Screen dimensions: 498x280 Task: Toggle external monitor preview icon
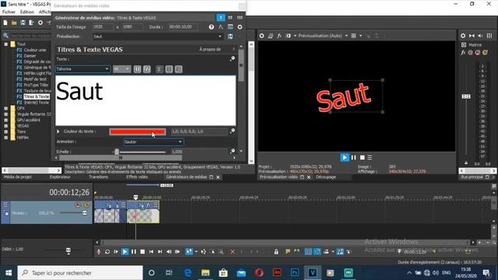click(x=270, y=36)
